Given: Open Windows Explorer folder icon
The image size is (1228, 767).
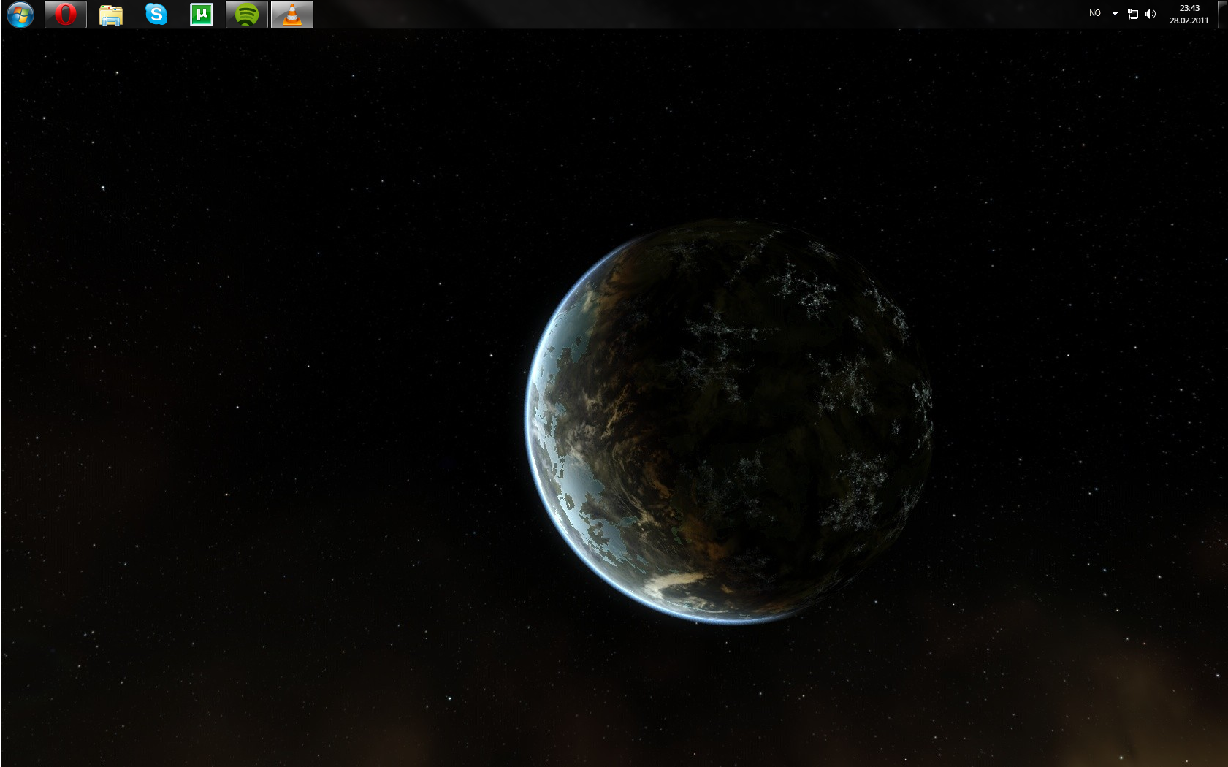Looking at the screenshot, I should 111,14.
